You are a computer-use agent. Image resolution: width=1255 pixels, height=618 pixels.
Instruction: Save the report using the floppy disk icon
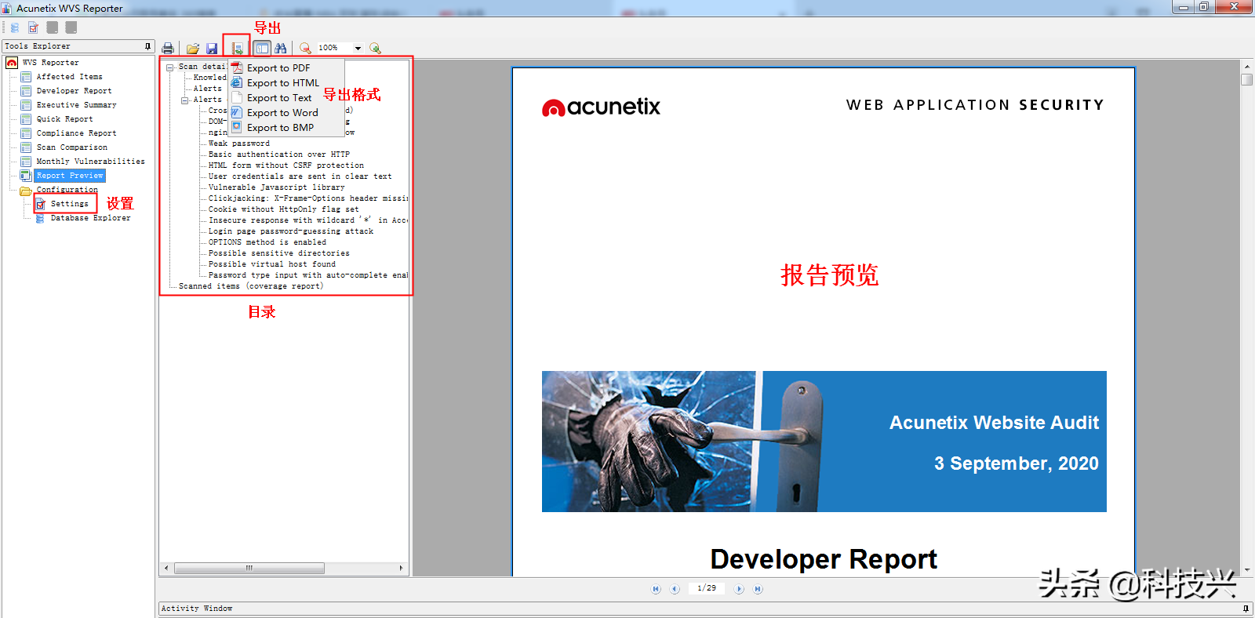coord(212,49)
